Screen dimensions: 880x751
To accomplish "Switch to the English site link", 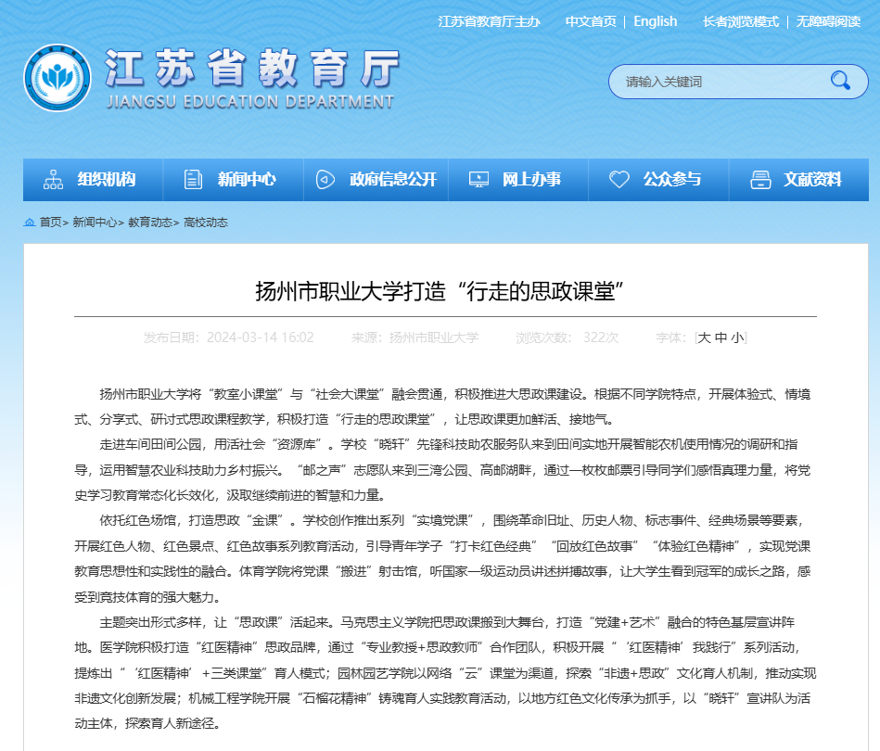I will pos(655,21).
